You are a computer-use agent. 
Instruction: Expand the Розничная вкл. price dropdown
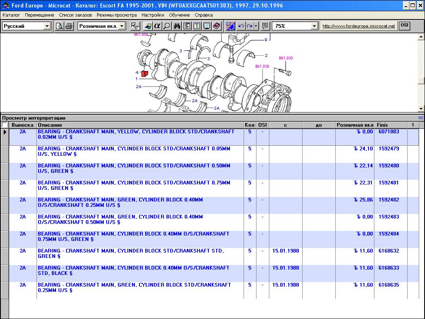(x=122, y=26)
